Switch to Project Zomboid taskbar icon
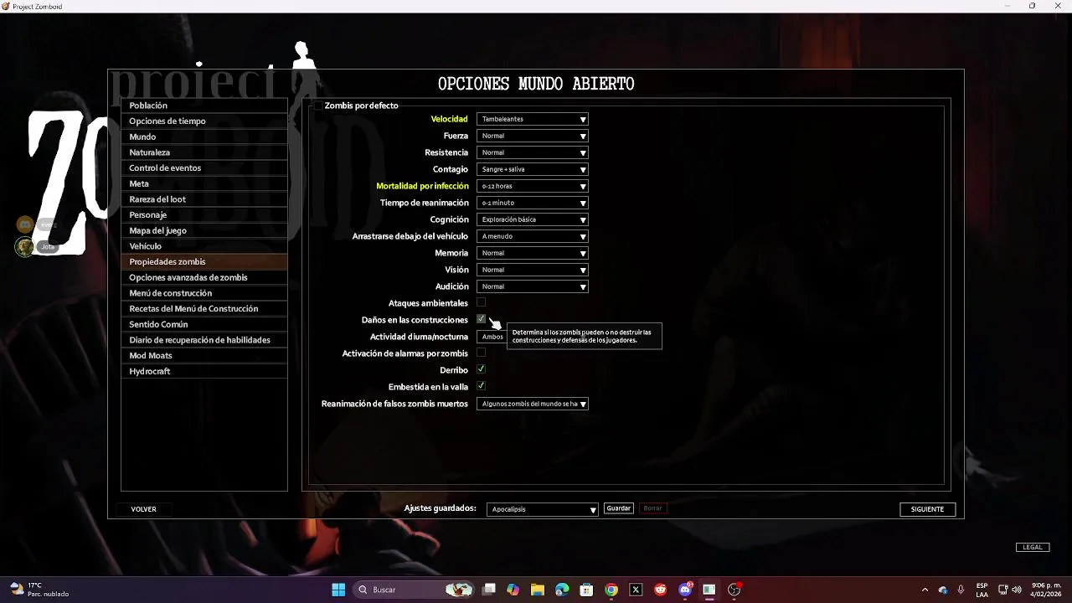This screenshot has width=1072, height=603. tap(709, 590)
